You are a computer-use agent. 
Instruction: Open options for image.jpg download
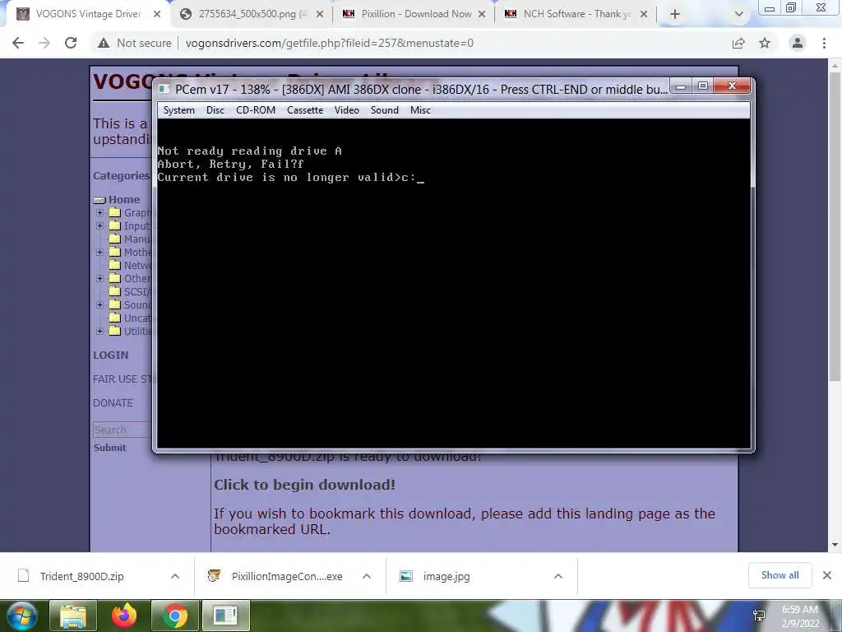558,576
